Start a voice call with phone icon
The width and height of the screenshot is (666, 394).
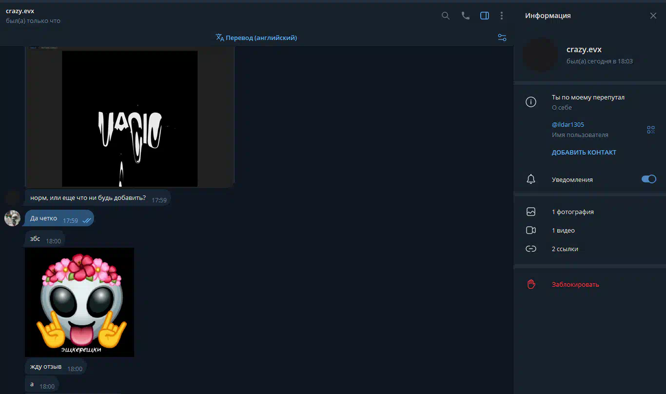point(465,16)
